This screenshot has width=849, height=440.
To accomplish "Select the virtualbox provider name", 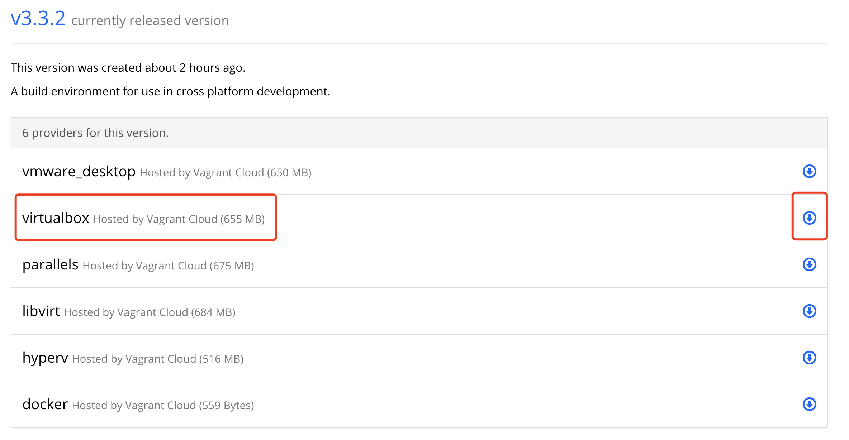I will (56, 218).
